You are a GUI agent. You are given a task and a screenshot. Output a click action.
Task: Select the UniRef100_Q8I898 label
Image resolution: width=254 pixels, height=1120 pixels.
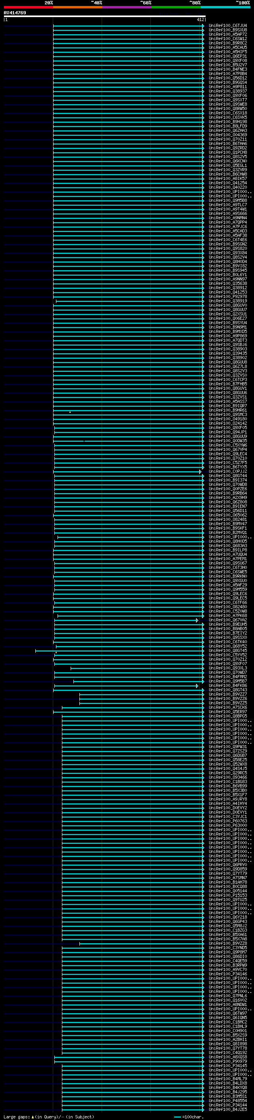[227, 1044]
